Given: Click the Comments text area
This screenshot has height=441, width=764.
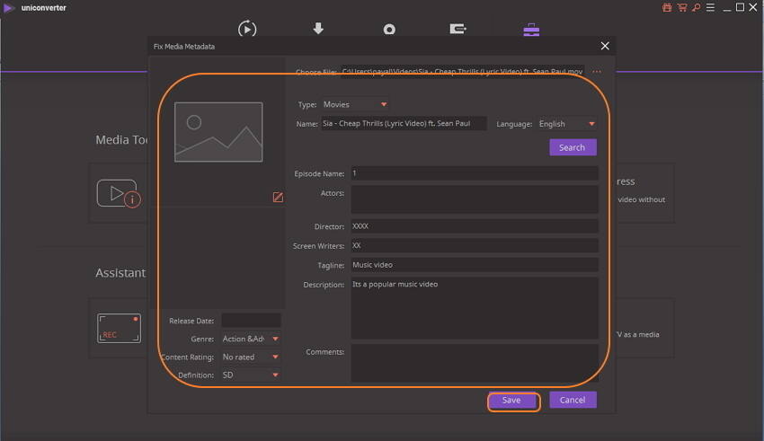Looking at the screenshot, I should (475, 363).
